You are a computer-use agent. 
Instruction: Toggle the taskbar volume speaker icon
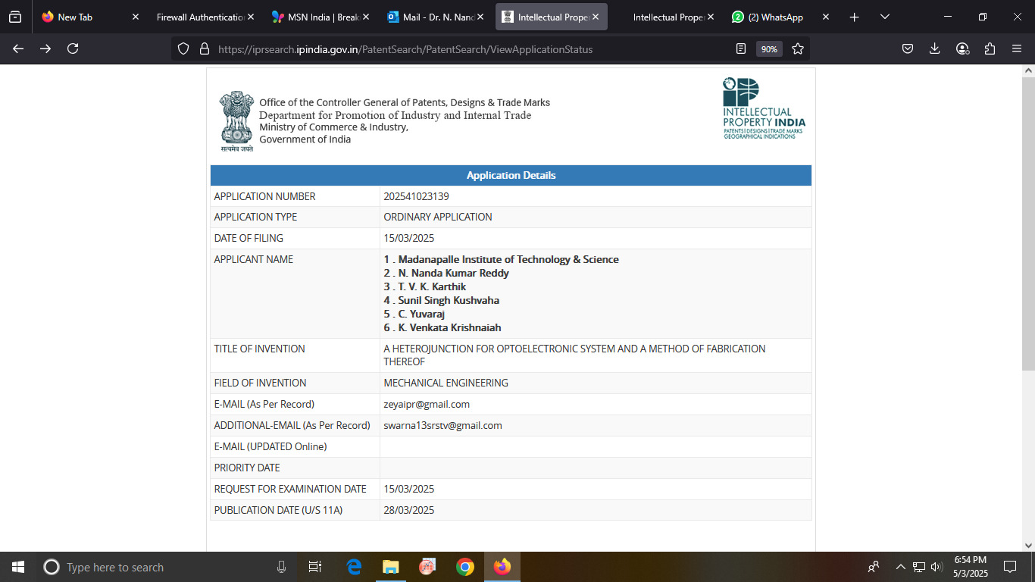[x=937, y=567]
